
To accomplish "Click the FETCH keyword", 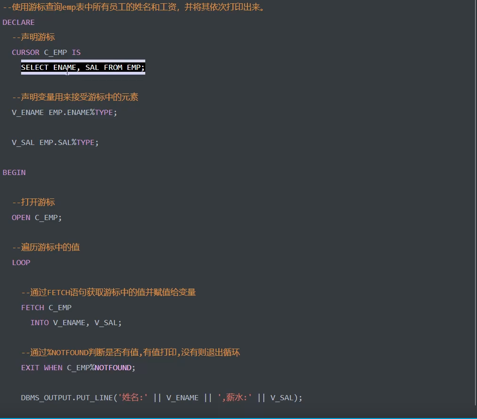I will 32,308.
